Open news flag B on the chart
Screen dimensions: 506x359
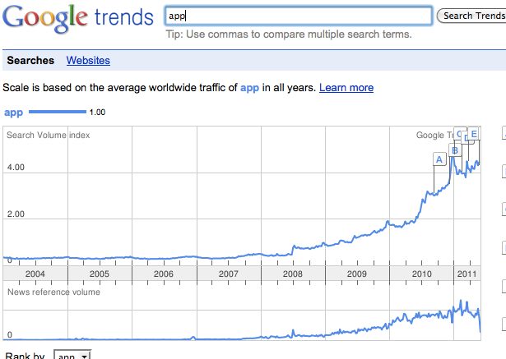click(455, 150)
